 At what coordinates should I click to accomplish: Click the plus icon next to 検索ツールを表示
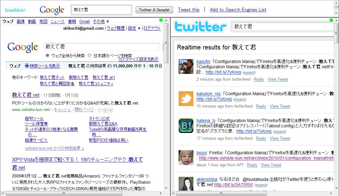coord(27,66)
